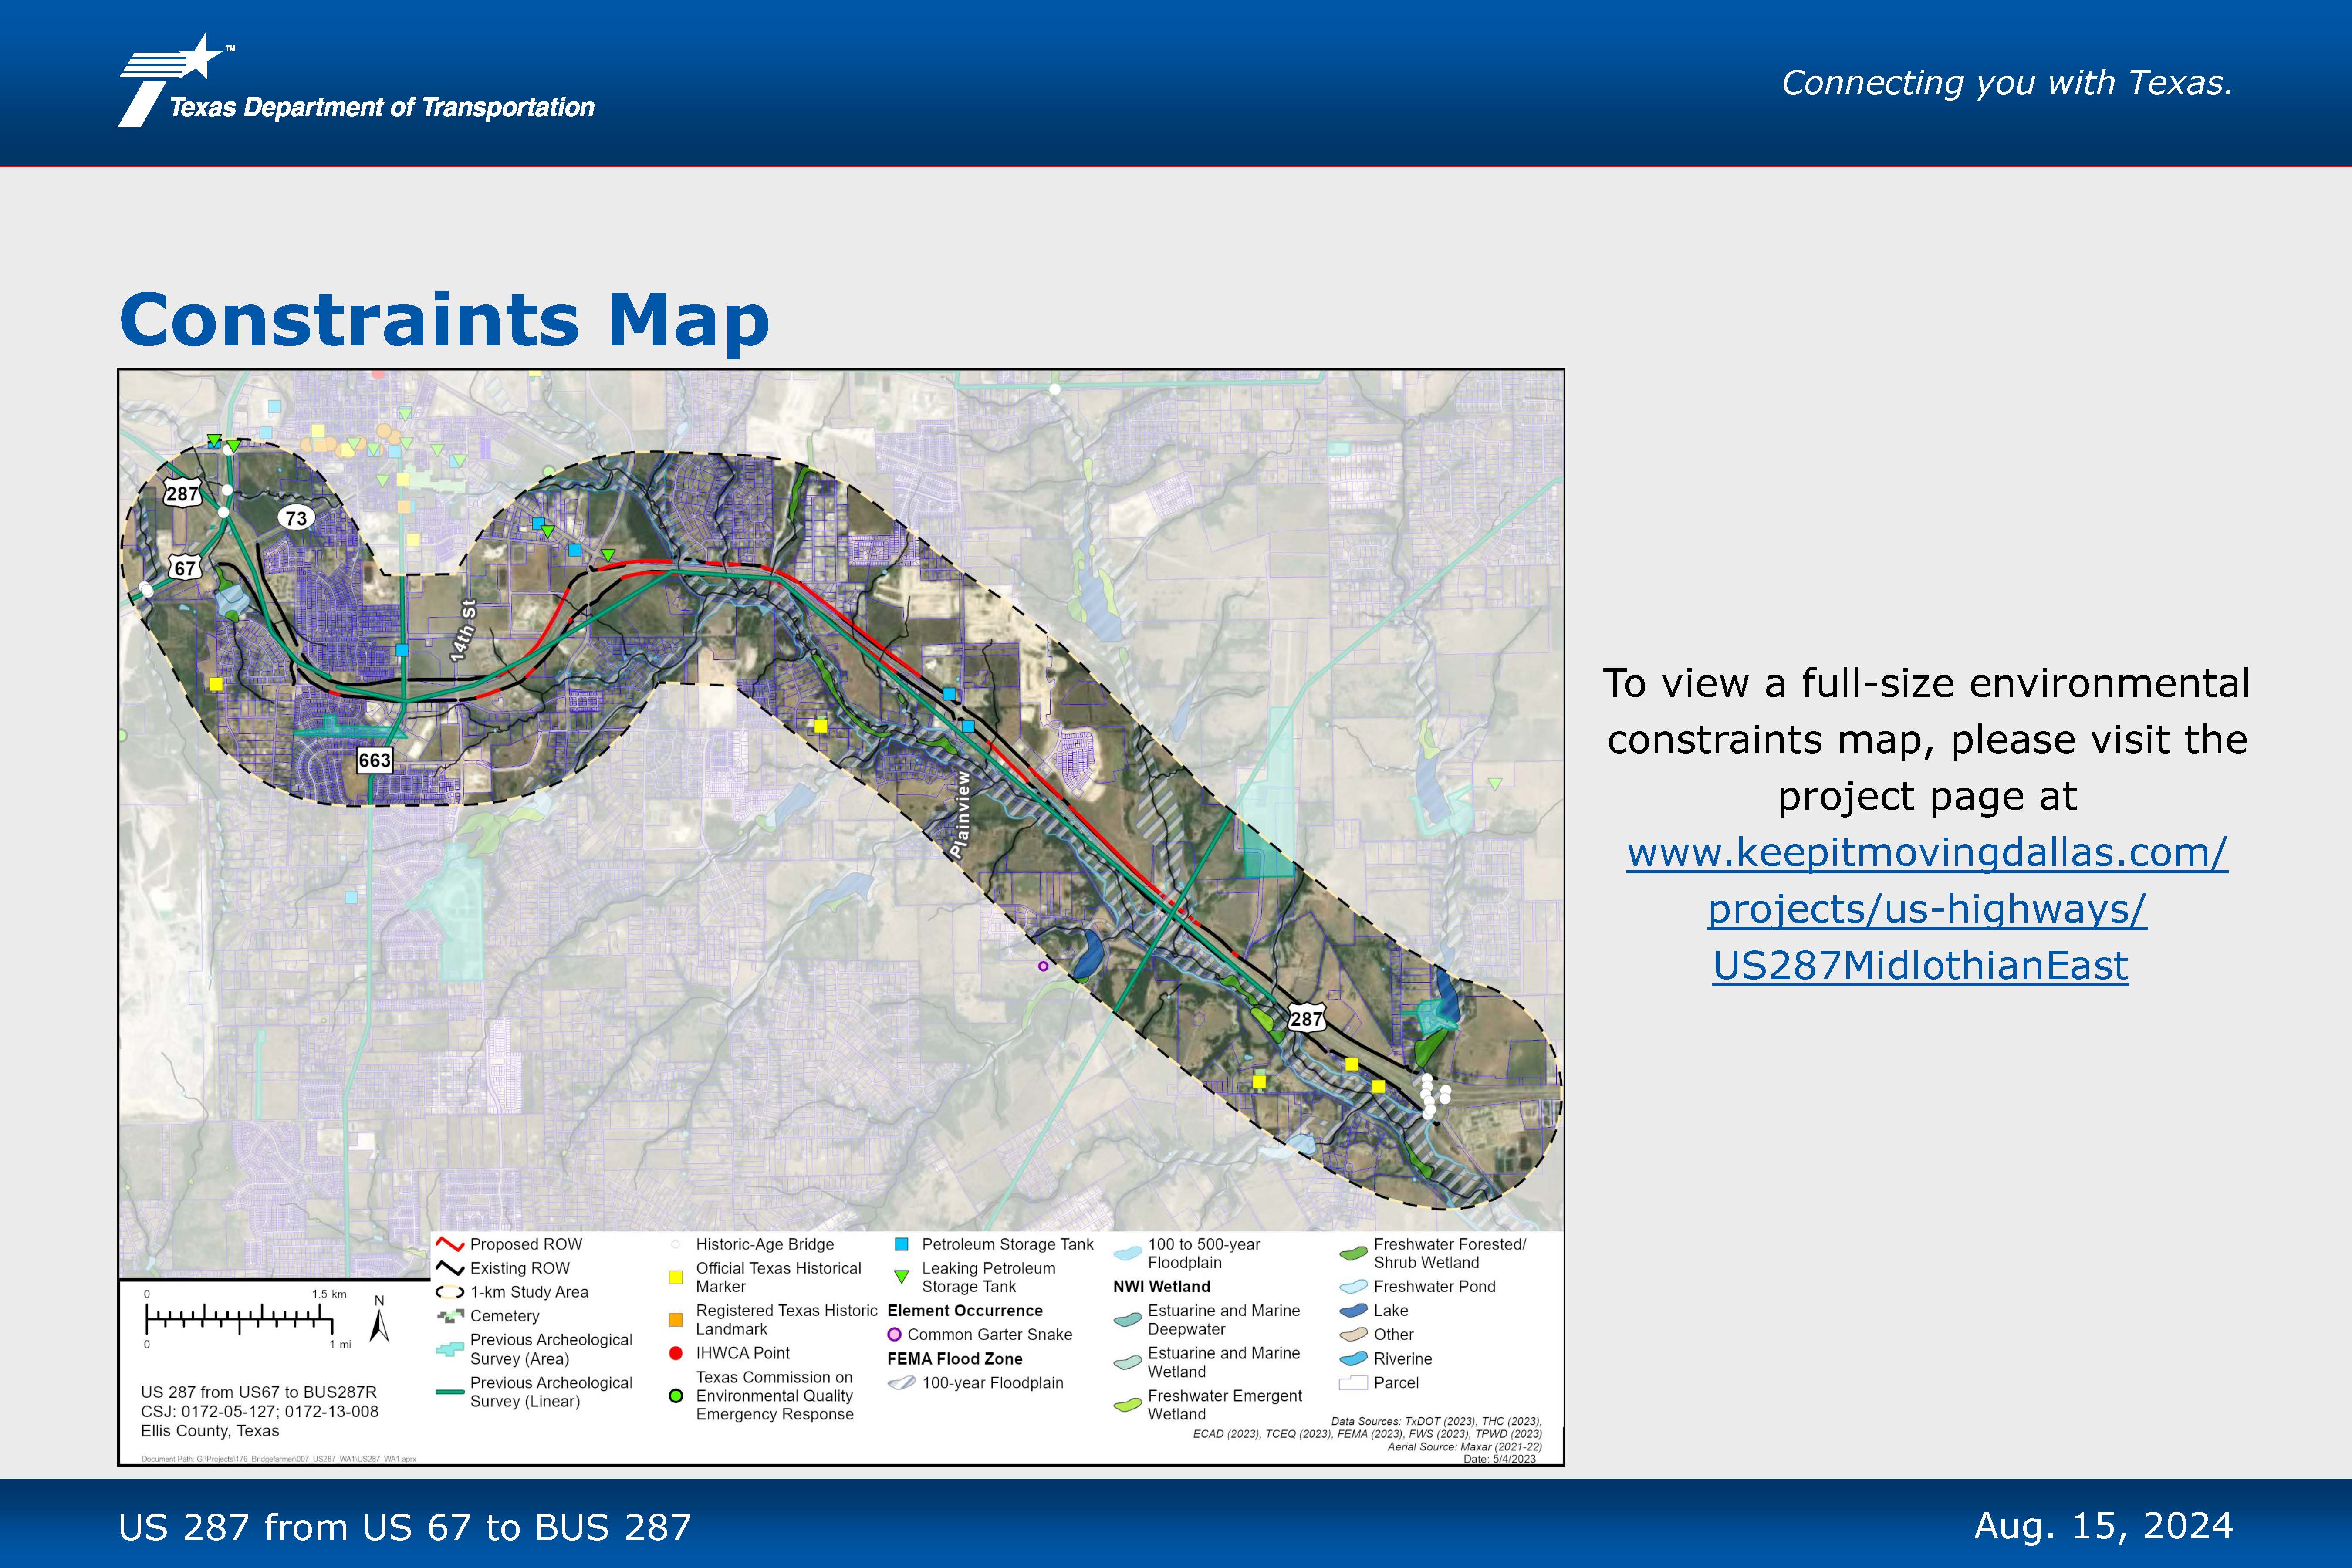Viewport: 2352px width, 1568px height.
Task: Click the IHWCA Point red circle
Action: pos(676,1353)
